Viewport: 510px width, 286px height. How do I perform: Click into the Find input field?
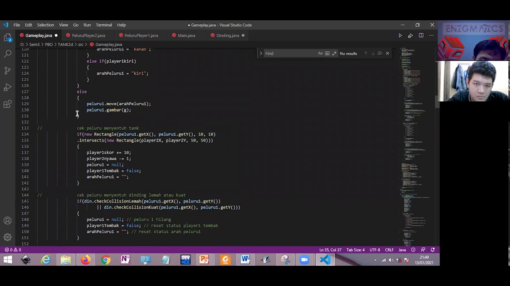[x=290, y=53]
